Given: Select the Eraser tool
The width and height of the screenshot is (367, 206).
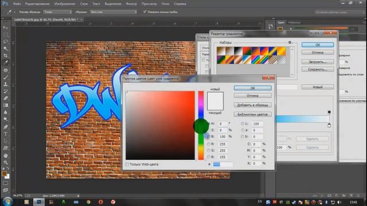Looking at the screenshot, I should coord(6,98).
